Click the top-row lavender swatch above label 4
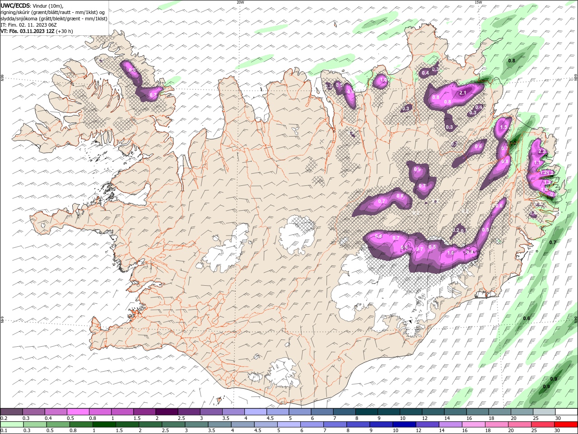The image size is (578, 434). click(x=255, y=412)
